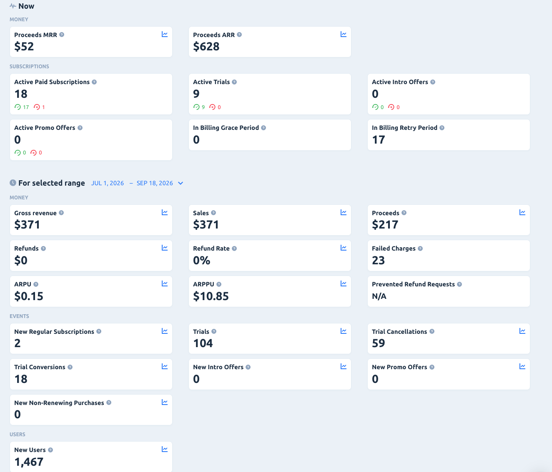552x472 pixels.
Task: View the ARPPU chart icon
Action: pos(344,283)
